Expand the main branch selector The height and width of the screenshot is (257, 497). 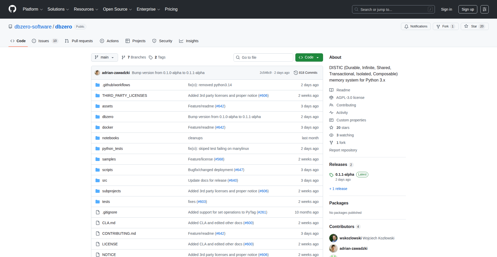pos(104,57)
